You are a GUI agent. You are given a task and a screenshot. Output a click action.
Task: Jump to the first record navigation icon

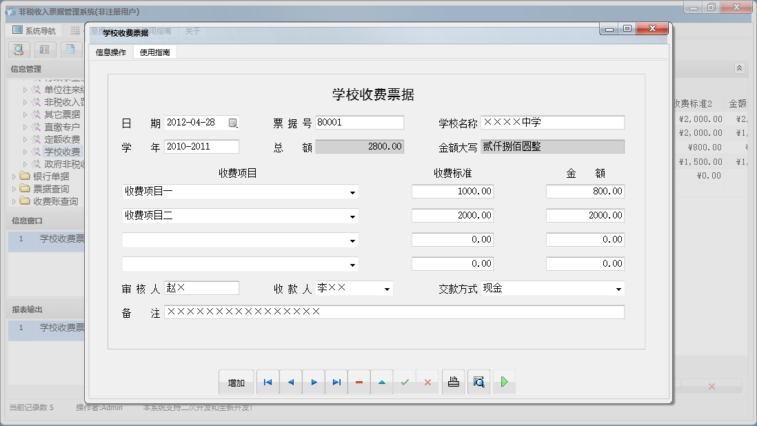click(x=268, y=381)
